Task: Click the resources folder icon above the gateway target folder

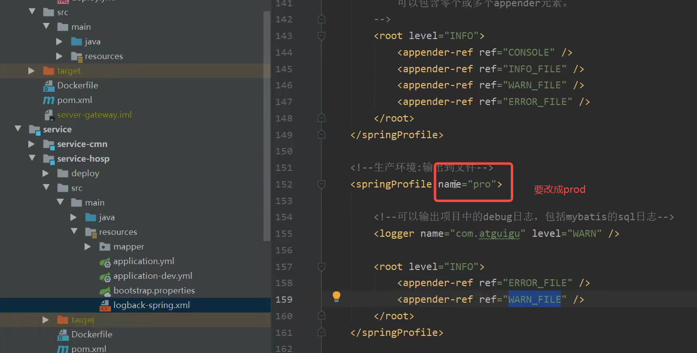Action: tap(77, 57)
